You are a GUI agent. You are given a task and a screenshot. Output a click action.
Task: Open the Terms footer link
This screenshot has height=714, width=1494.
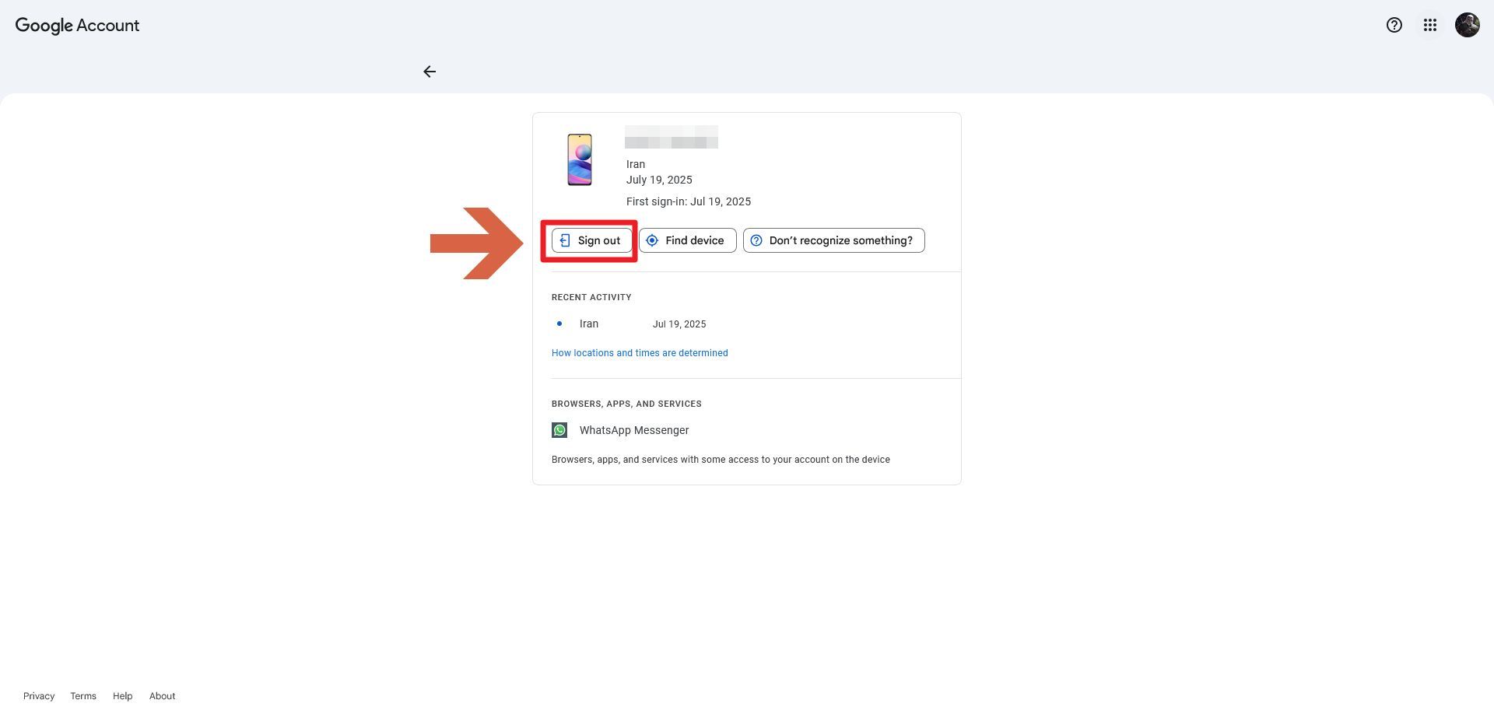tap(83, 696)
